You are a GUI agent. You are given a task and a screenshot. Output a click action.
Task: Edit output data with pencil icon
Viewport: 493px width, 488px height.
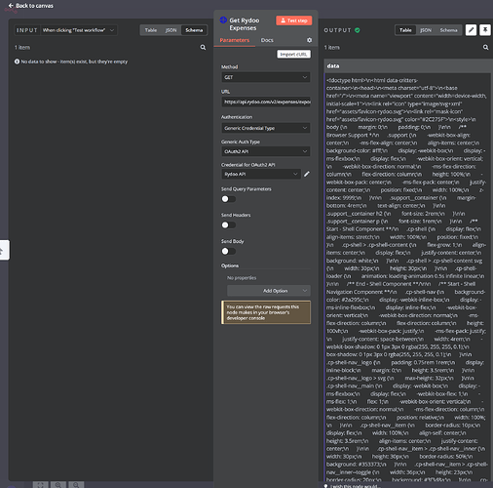pyautogui.click(x=471, y=30)
